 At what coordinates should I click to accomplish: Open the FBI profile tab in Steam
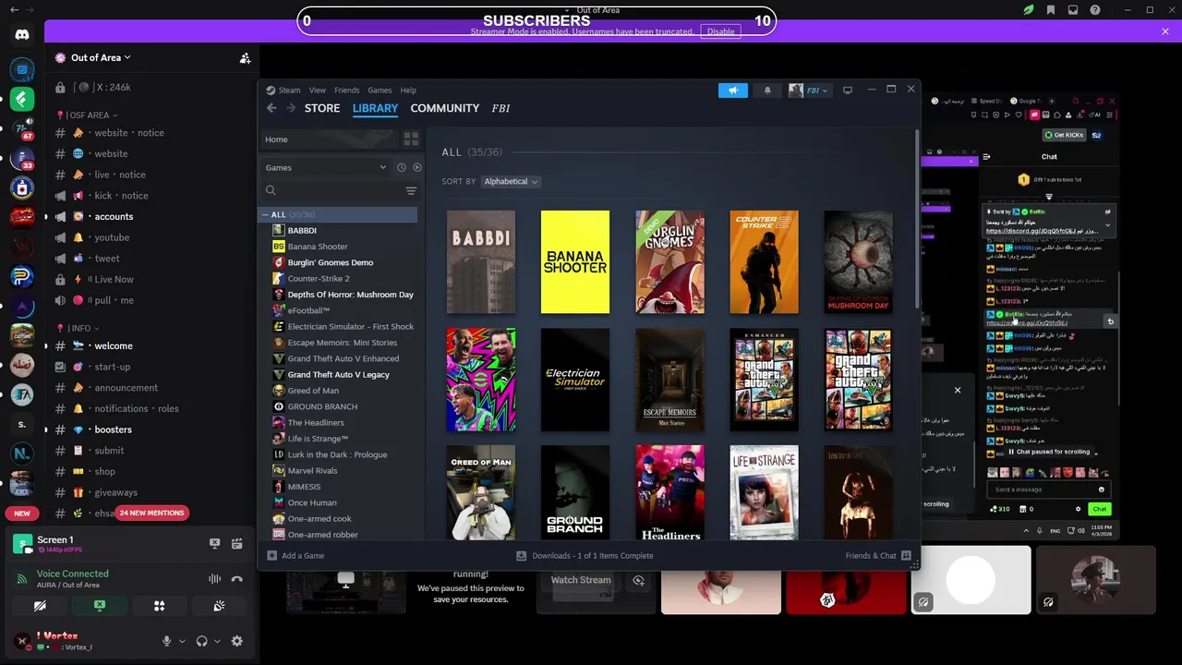point(501,108)
